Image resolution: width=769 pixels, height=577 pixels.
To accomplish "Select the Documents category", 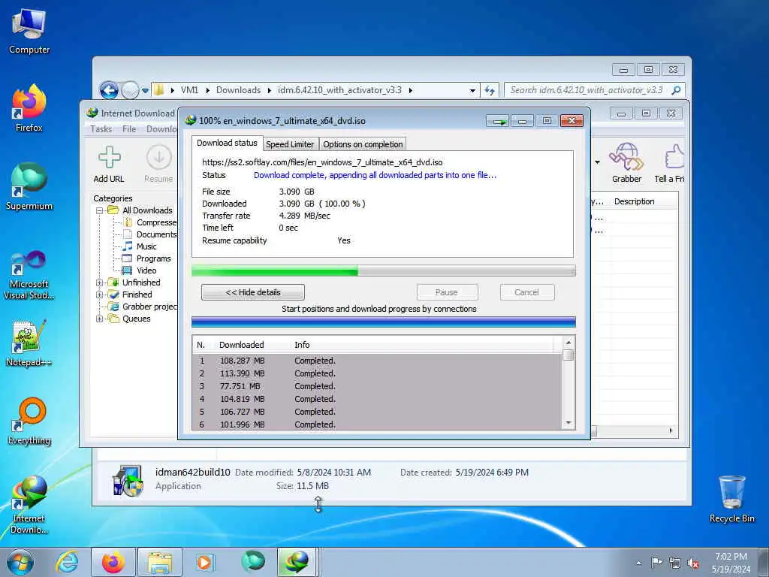I will (150, 234).
